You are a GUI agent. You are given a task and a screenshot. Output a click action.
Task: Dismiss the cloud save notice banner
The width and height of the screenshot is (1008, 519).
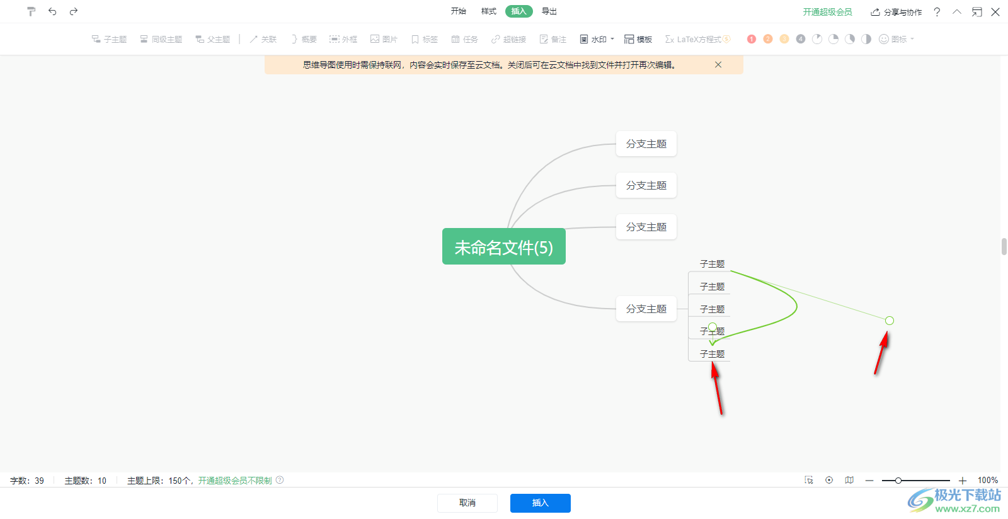point(718,65)
